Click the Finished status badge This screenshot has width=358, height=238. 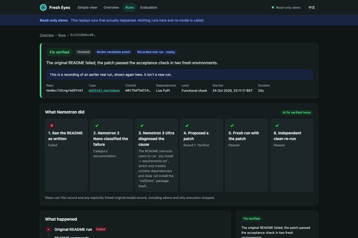(84, 52)
